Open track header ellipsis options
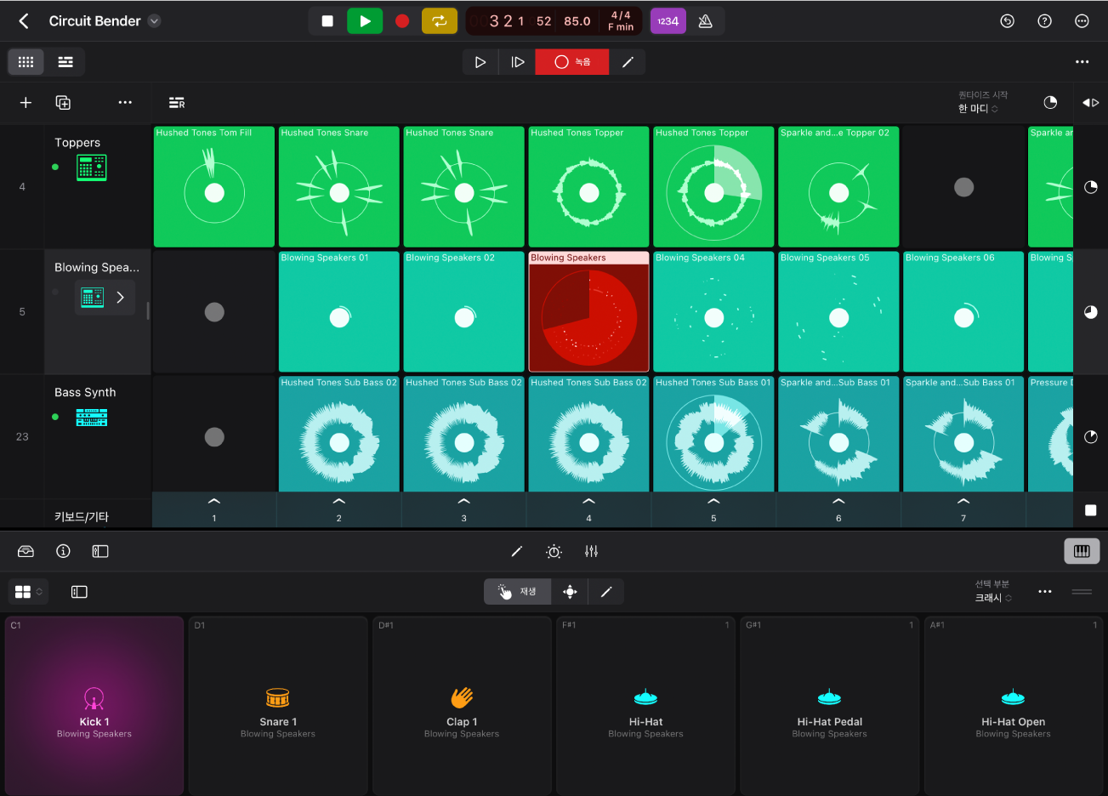This screenshot has height=796, width=1108. [x=125, y=102]
